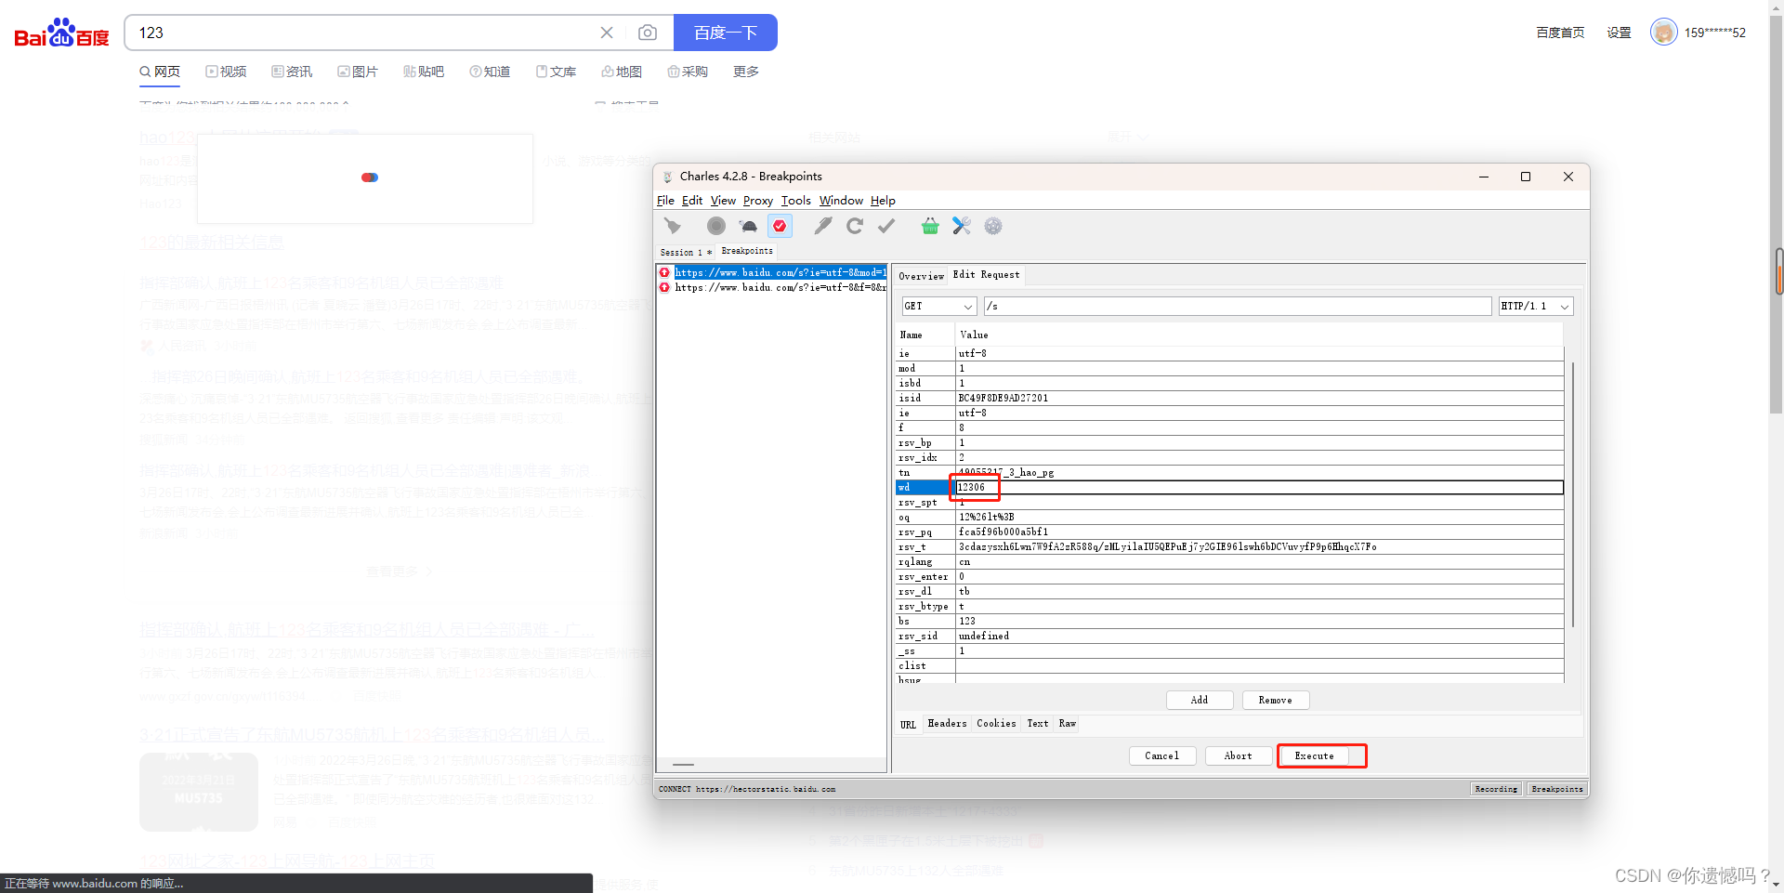1784x893 pixels.
Task: Click the 设置 link in Baidu header
Action: point(1620,33)
